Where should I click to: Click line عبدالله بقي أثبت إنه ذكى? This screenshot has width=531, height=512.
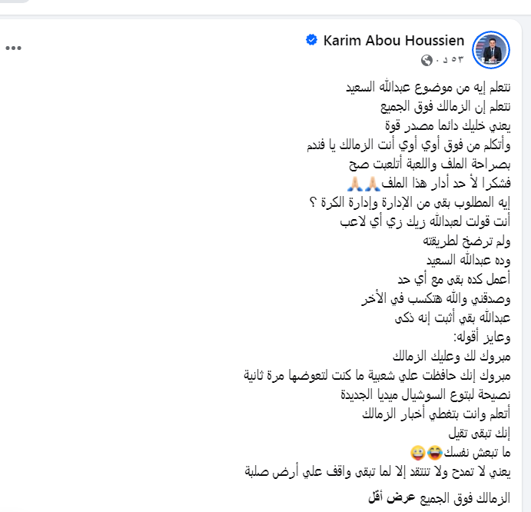click(453, 318)
